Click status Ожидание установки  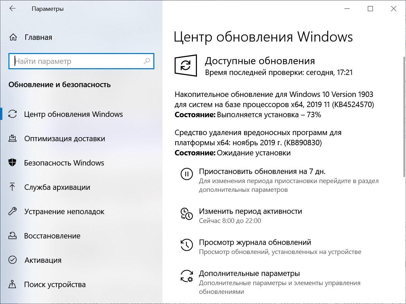[254, 153]
